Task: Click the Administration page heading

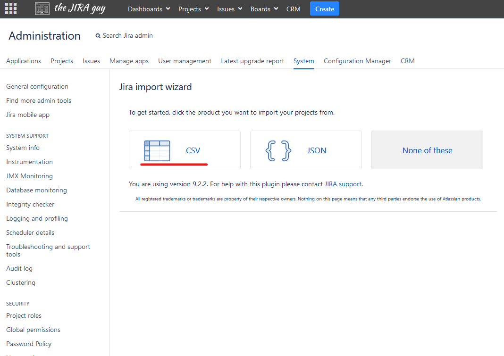Action: (x=44, y=36)
